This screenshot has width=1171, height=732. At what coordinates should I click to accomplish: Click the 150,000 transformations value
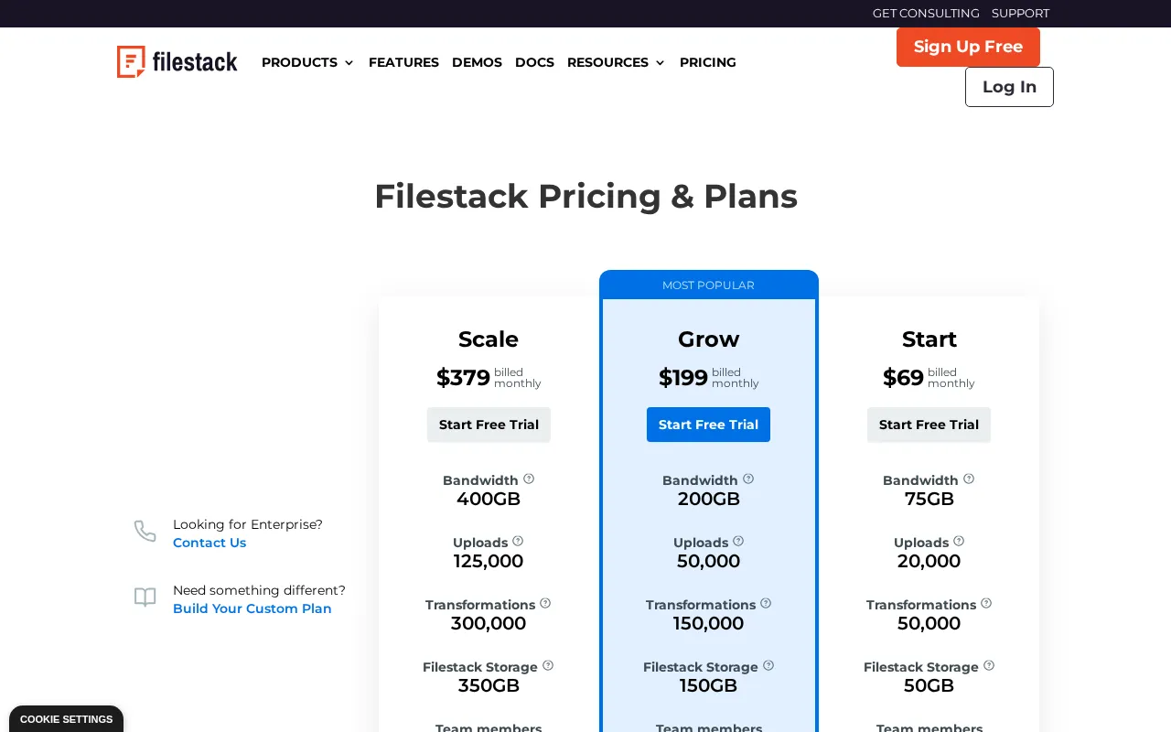(709, 623)
